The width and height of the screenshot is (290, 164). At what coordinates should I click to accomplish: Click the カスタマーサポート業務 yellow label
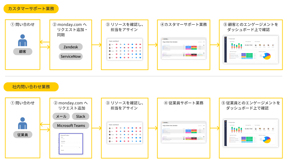point(31,9)
